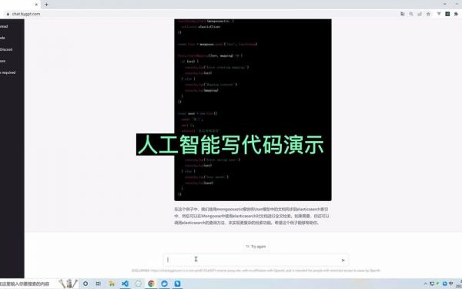Open the tab search chevron in title bar

tap(445, 4)
